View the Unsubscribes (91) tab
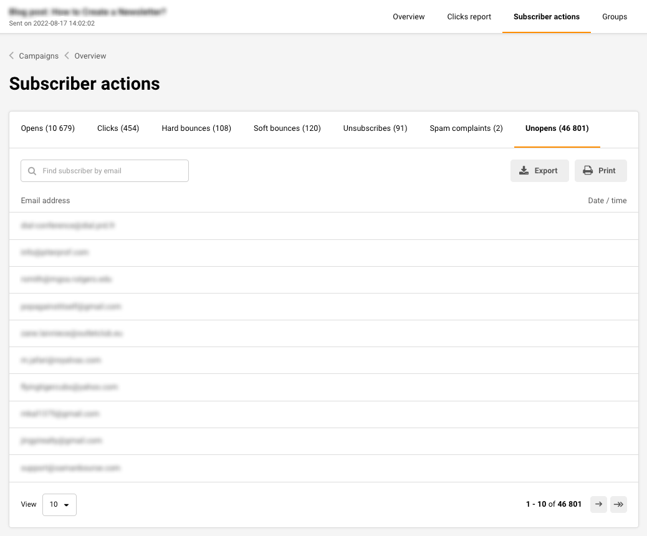The height and width of the screenshot is (536, 647). click(x=375, y=128)
